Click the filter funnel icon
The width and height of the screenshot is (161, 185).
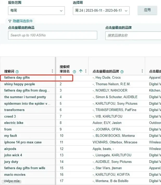(x=10, y=21)
